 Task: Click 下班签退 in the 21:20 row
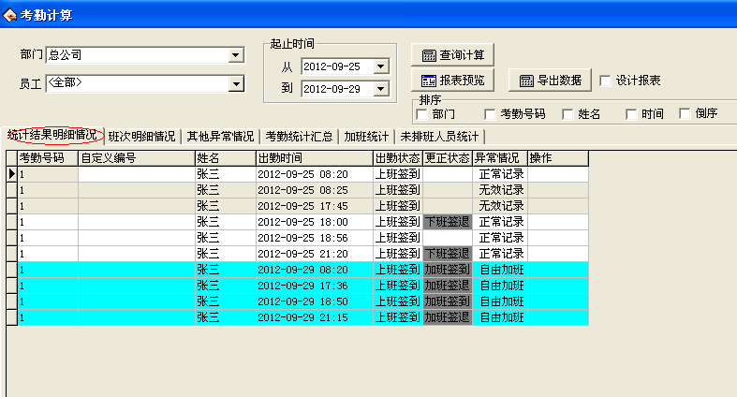[448, 254]
